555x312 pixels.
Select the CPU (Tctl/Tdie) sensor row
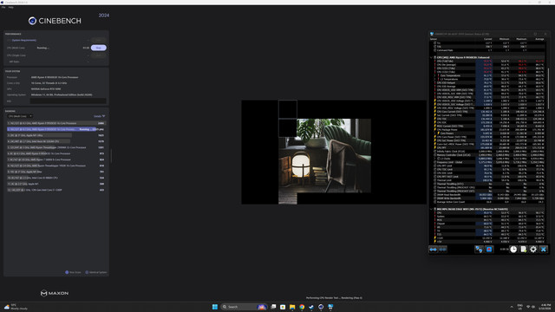489,61
